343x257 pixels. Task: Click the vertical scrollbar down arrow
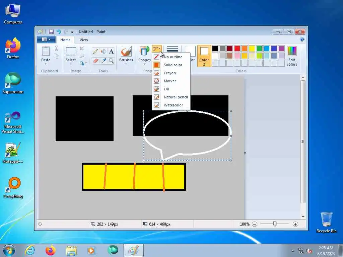tap(303, 217)
